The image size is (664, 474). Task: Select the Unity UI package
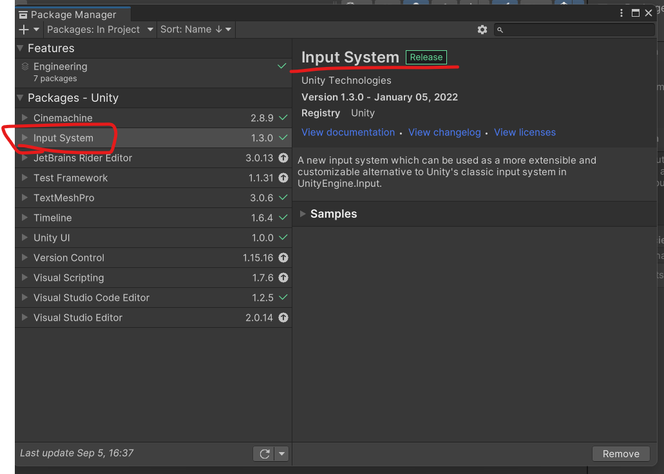153,238
